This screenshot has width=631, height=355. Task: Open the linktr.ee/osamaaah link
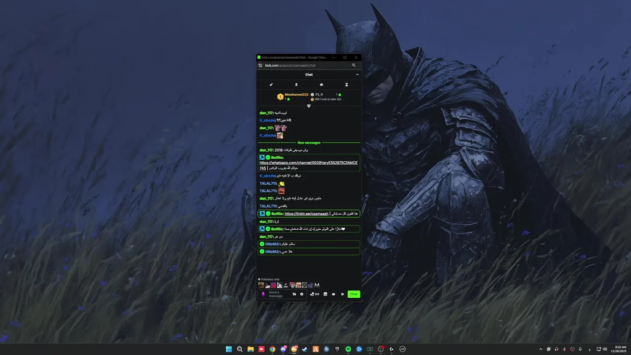click(306, 213)
